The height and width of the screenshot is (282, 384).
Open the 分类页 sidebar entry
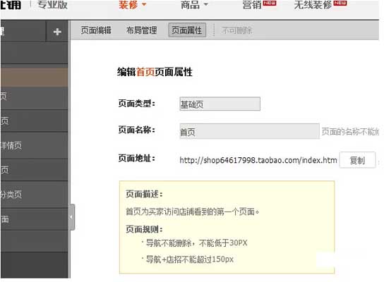(x=34, y=195)
